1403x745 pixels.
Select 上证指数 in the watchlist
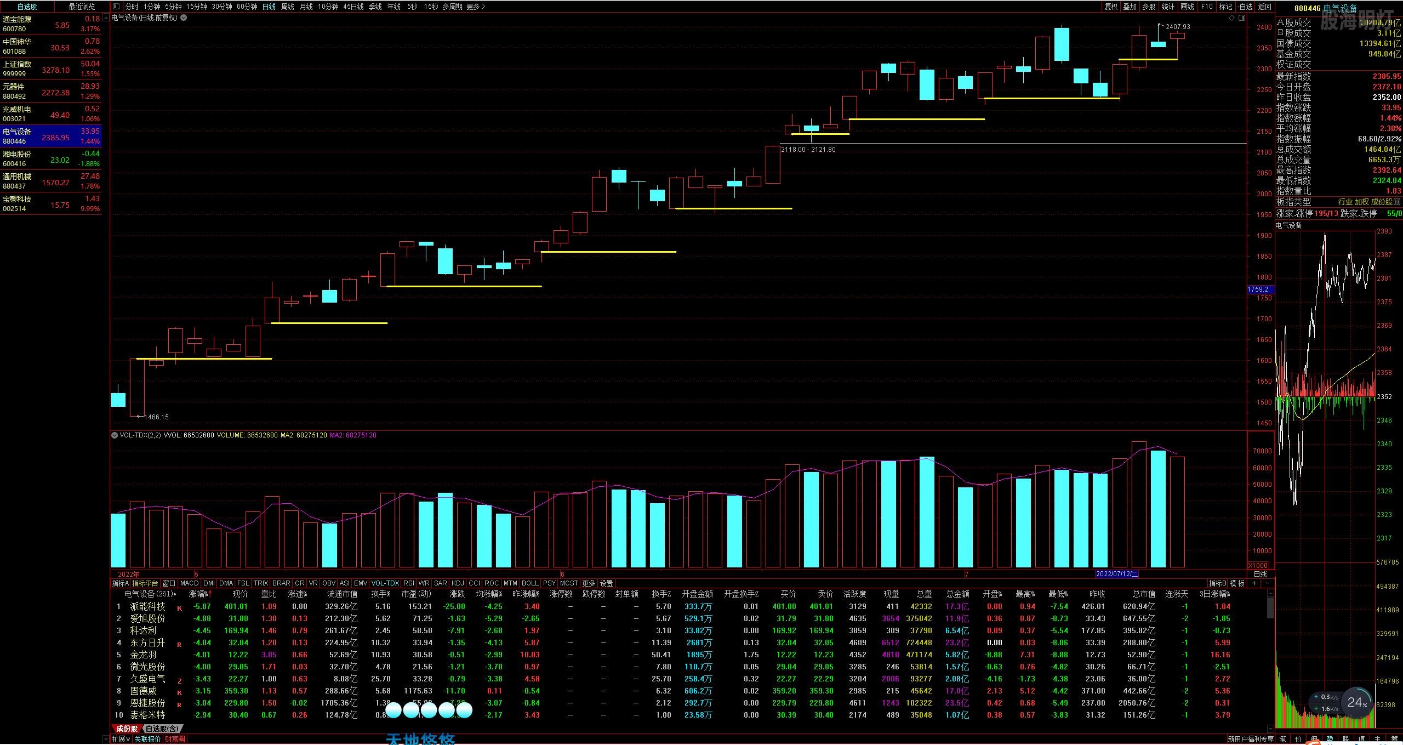pos(51,69)
